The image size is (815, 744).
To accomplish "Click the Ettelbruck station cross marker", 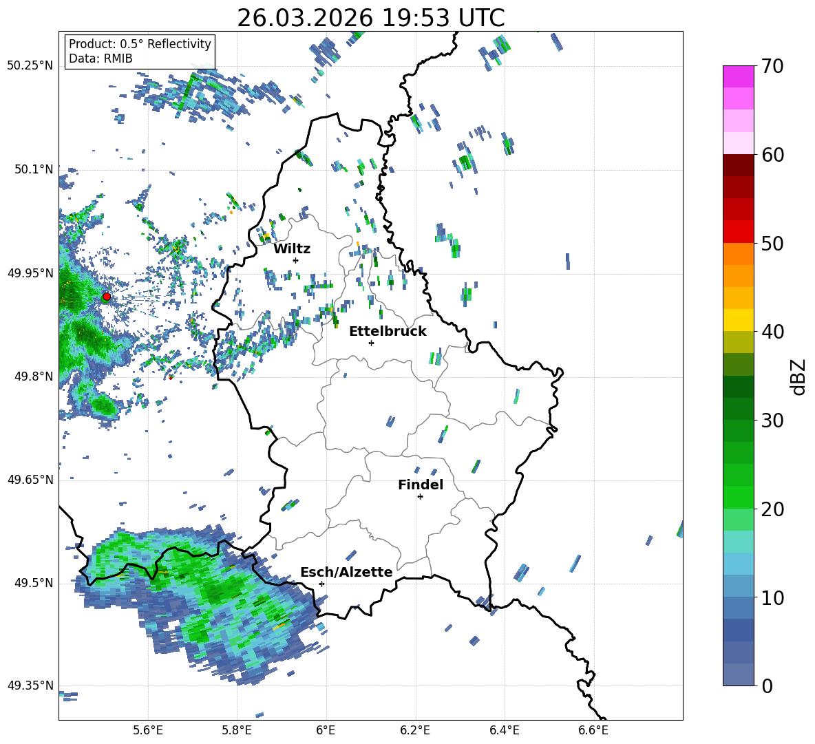I will [x=371, y=343].
